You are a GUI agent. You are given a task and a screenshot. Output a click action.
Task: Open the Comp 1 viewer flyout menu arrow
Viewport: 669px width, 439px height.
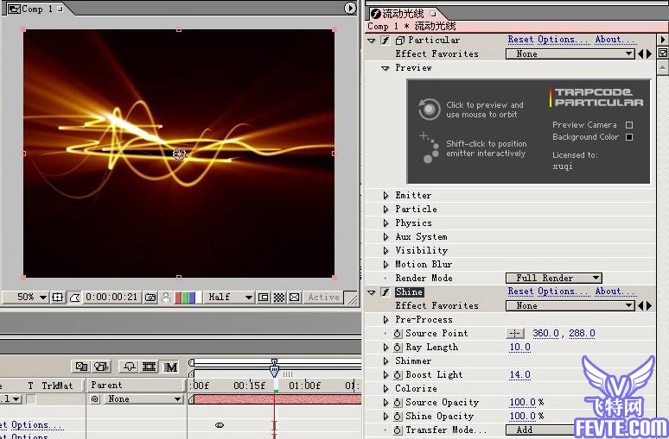(350, 8)
